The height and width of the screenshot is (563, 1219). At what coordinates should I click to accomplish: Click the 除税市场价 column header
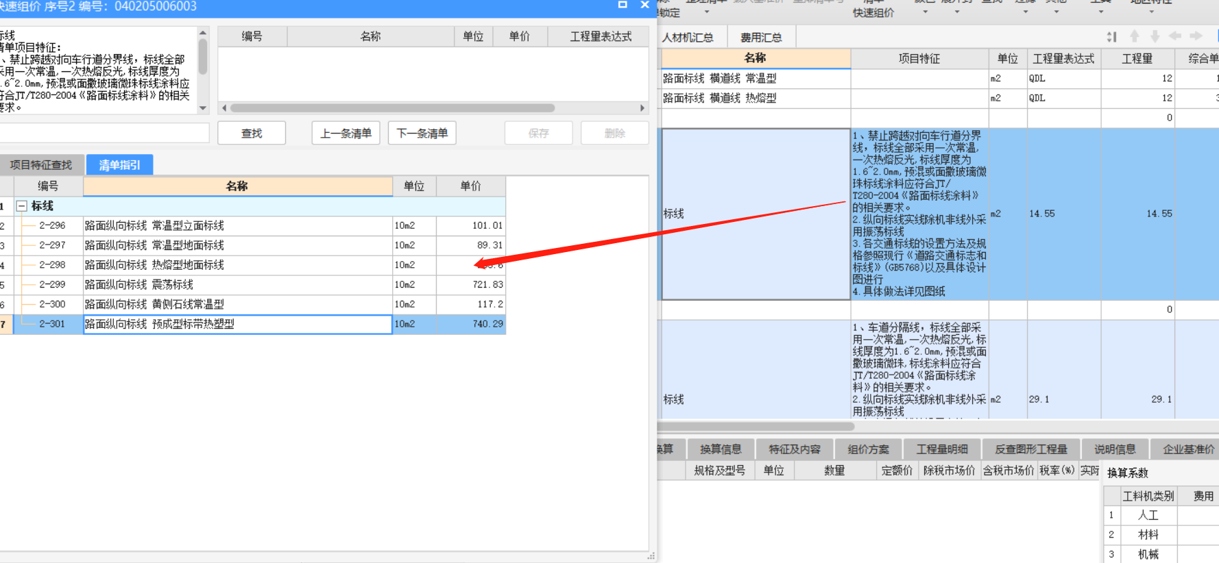pyautogui.click(x=949, y=471)
